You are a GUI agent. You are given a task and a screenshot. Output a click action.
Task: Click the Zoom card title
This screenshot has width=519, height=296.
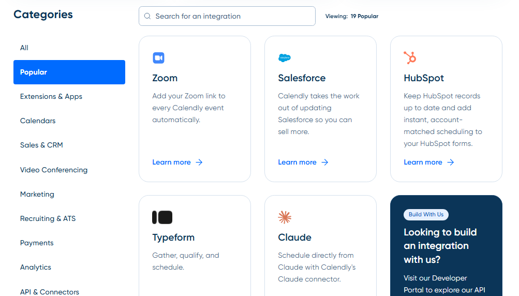click(x=165, y=78)
